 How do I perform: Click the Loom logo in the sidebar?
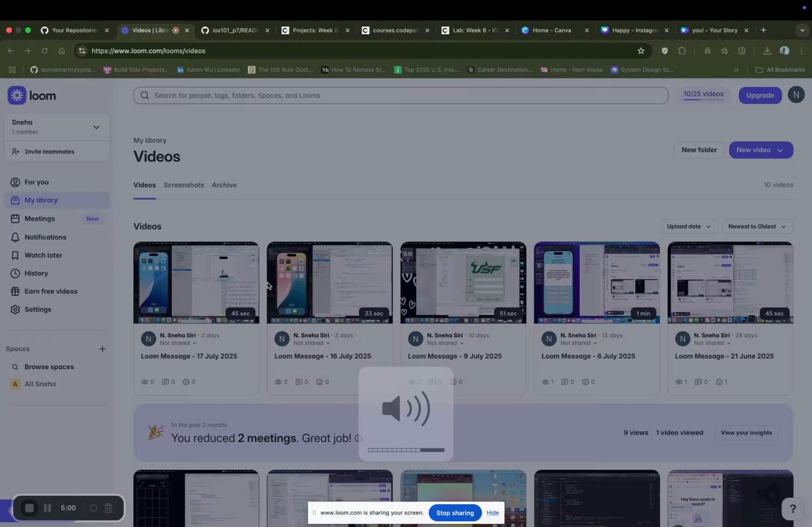(32, 95)
